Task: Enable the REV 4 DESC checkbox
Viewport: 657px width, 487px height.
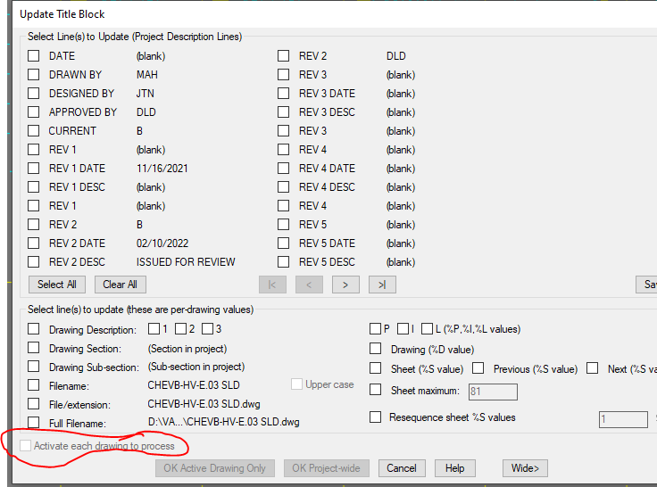Action: [283, 186]
